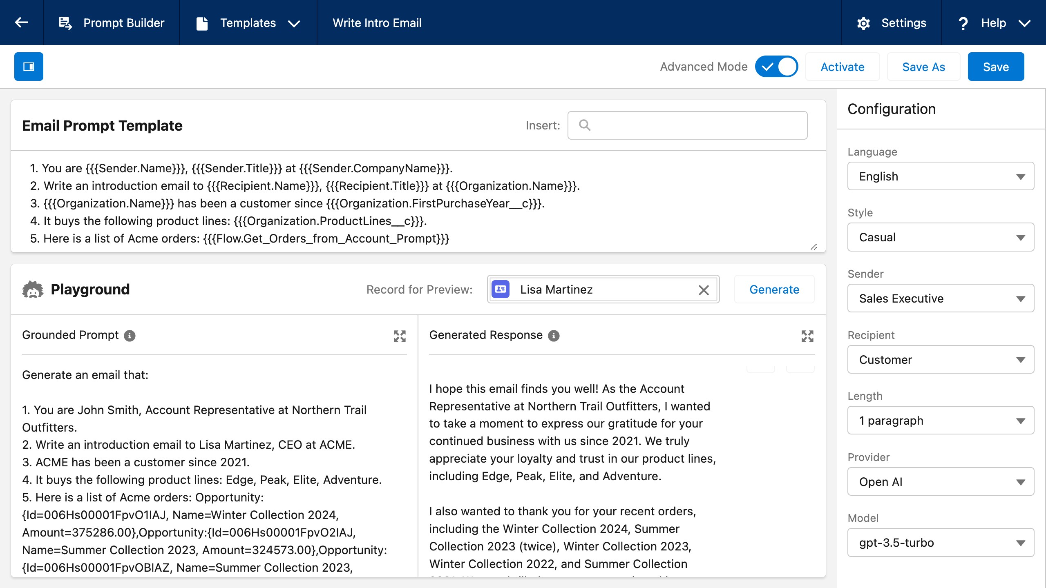Click the Activate button
This screenshot has height=588, width=1046.
[x=842, y=67]
